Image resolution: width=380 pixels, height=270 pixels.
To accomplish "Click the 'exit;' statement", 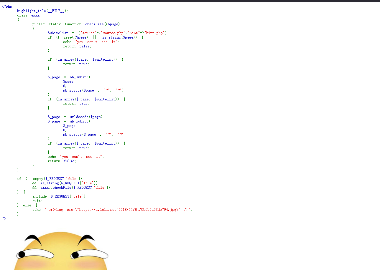I will (x=37, y=201).
